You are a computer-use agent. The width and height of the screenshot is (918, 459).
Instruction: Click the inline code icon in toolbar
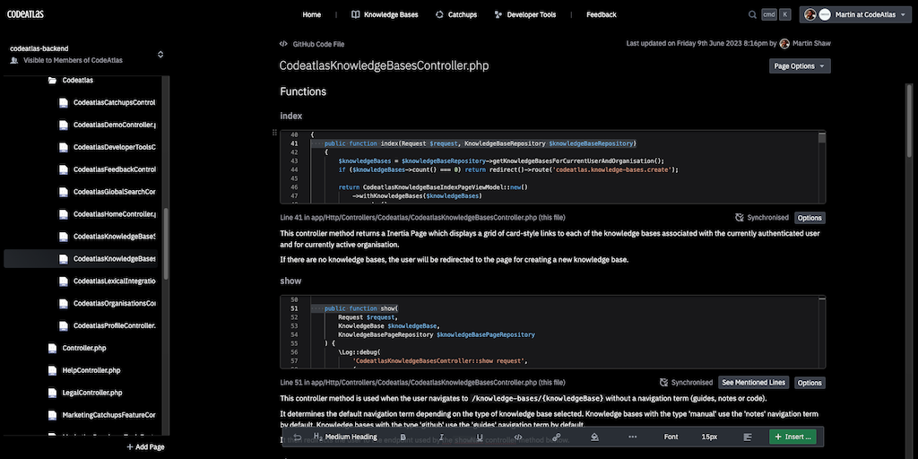click(x=518, y=437)
